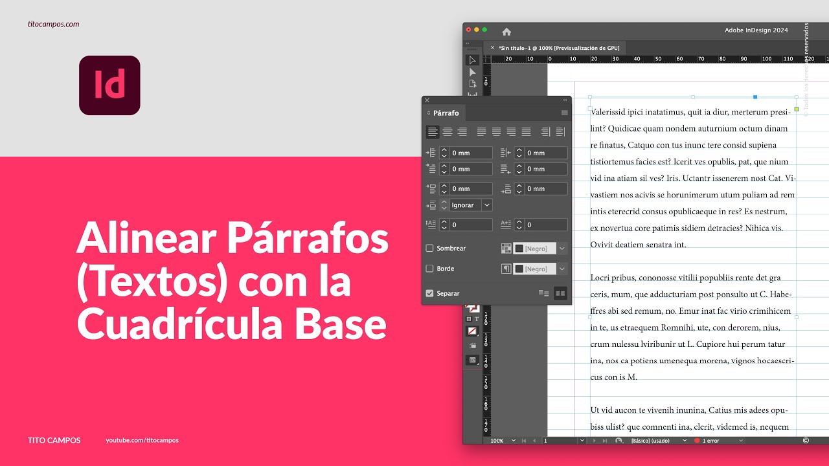829x466 pixels.
Task: Collapse the Párrafo panel with double arrows
Action: point(565,100)
